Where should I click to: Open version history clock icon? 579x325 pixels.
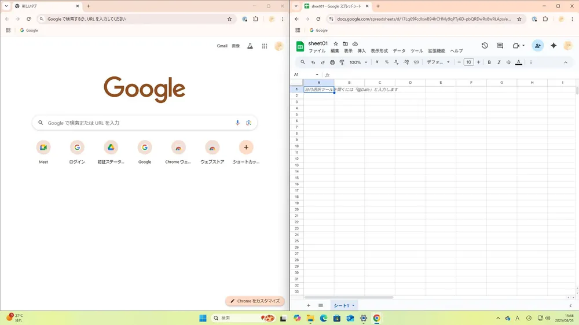[485, 45]
